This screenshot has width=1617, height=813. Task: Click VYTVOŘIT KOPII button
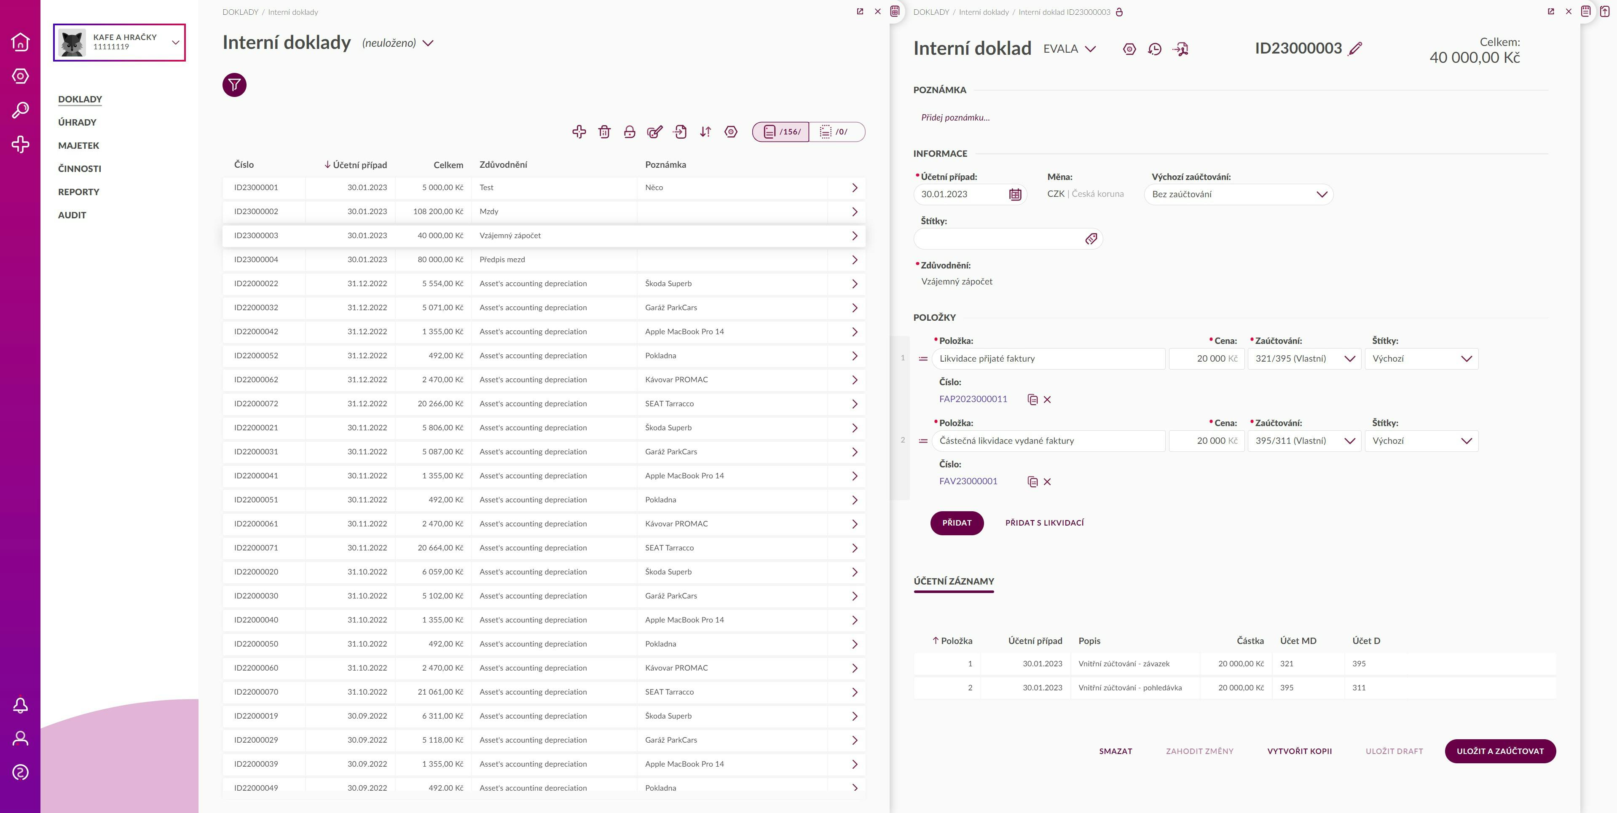1299,751
